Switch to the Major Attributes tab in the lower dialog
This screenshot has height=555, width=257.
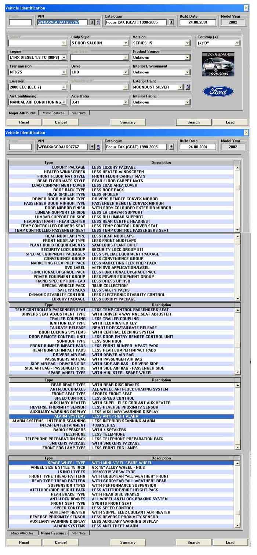[x=22, y=533]
